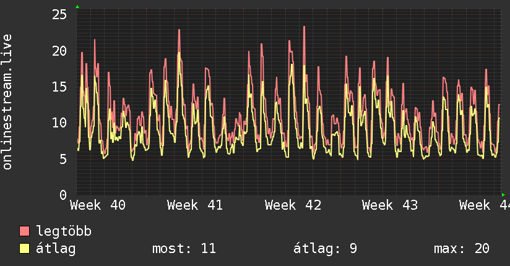Click the yellow átlag legend swatch
Screen dimensions: 510x266
pos(24,249)
